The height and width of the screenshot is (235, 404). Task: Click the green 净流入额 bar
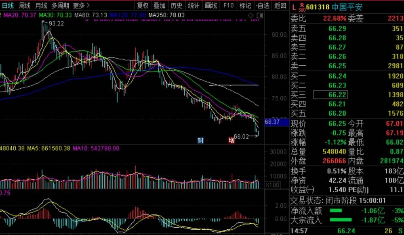[x=336, y=211]
